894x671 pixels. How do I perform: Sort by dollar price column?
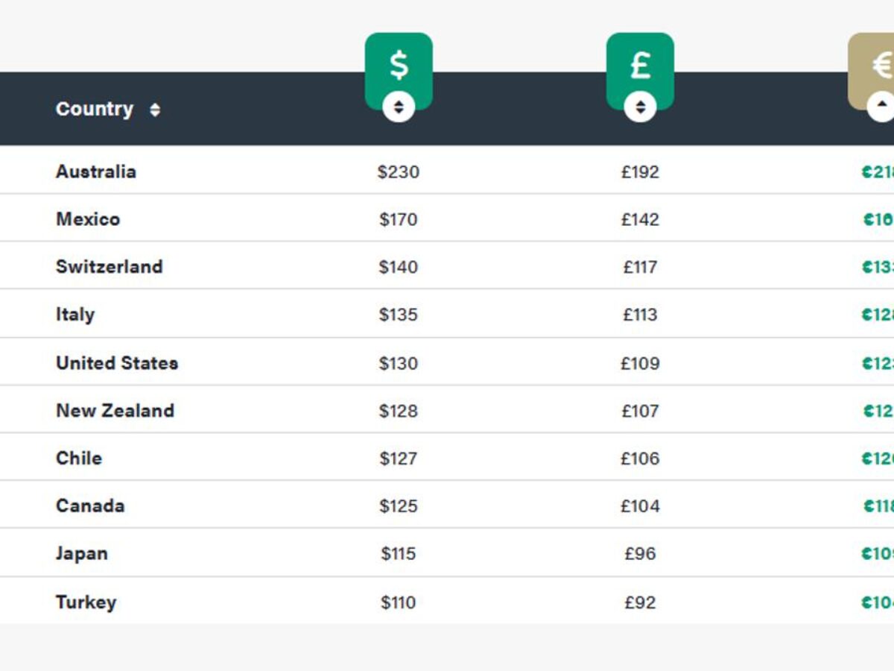coord(399,107)
